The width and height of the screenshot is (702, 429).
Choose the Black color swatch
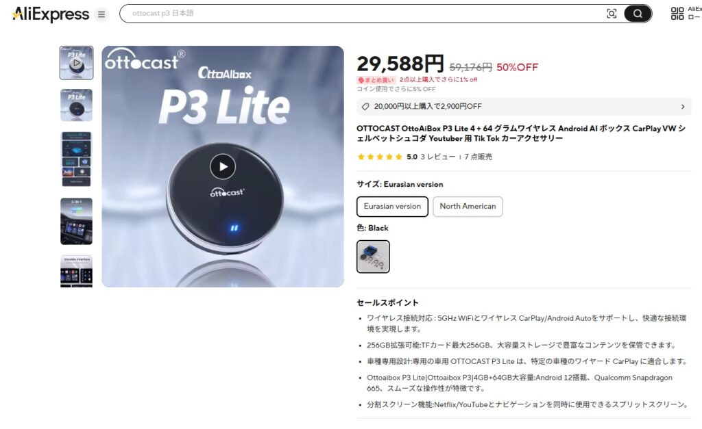(x=373, y=257)
